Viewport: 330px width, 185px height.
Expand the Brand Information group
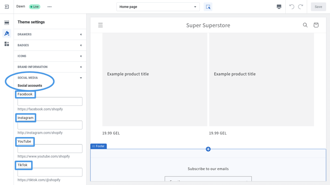click(50, 67)
